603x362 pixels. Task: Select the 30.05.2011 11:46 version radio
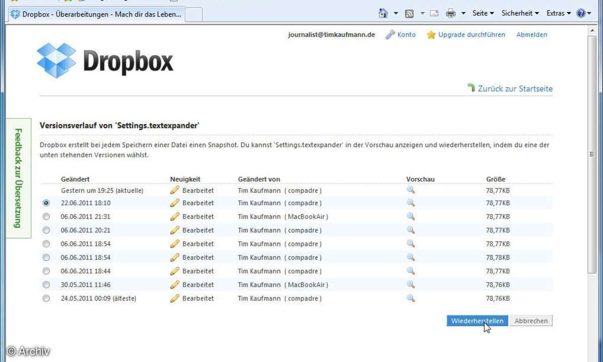(46, 285)
